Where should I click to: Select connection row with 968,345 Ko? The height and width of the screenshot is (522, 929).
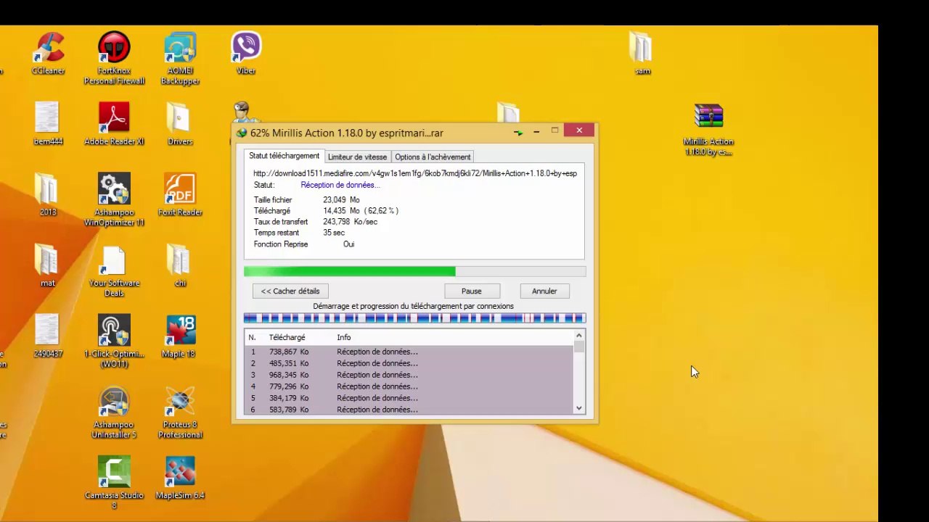pyautogui.click(x=409, y=375)
